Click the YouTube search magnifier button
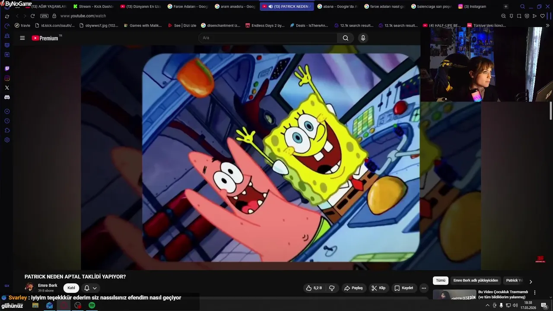Viewport: 553px width, 311px height. click(346, 38)
